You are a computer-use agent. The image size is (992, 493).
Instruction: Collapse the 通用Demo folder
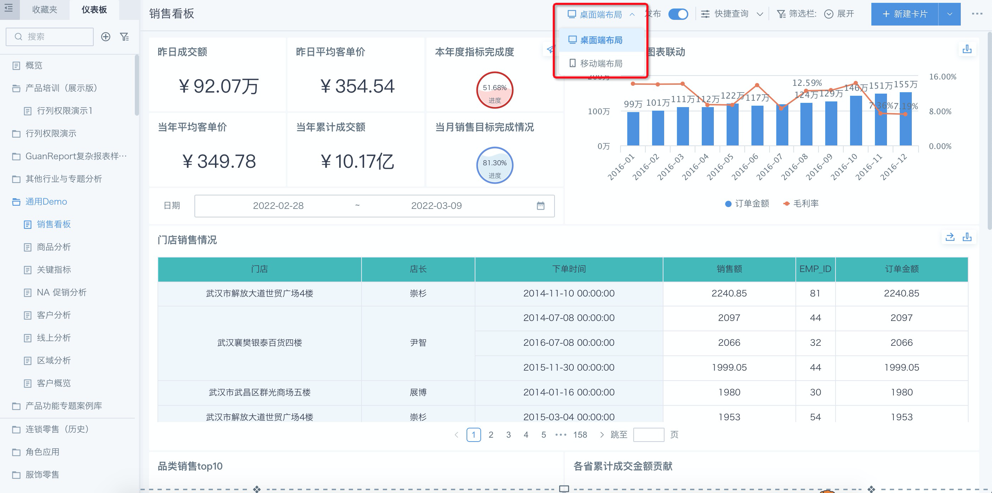[x=46, y=202]
